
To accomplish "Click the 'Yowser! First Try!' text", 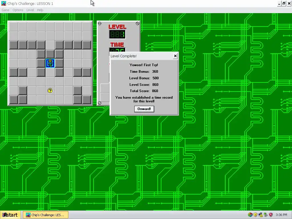I will tap(144, 65).
